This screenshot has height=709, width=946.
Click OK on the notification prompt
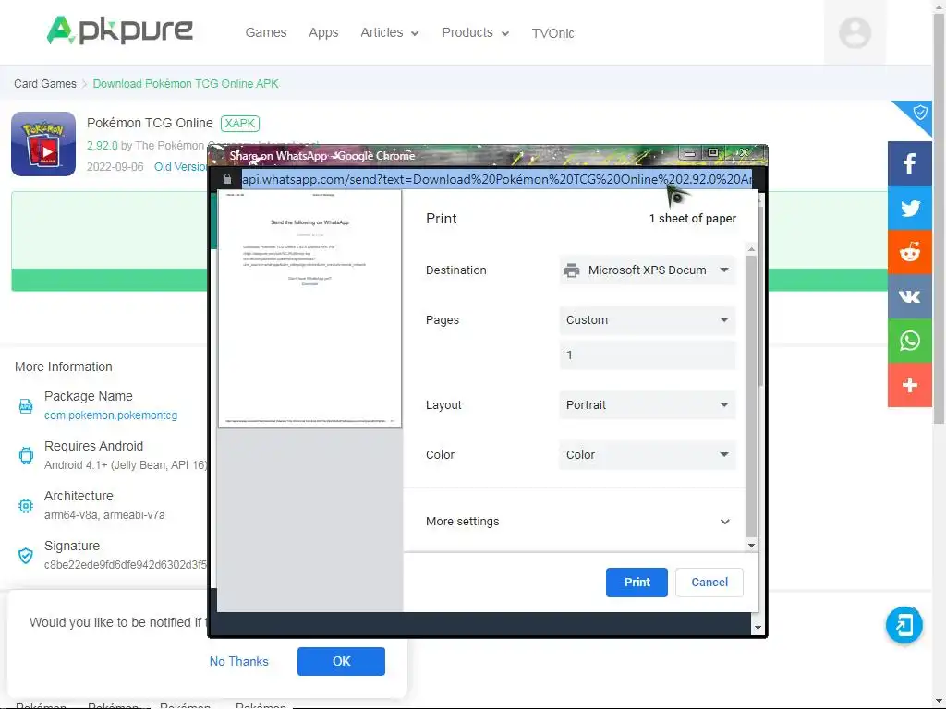tap(341, 661)
